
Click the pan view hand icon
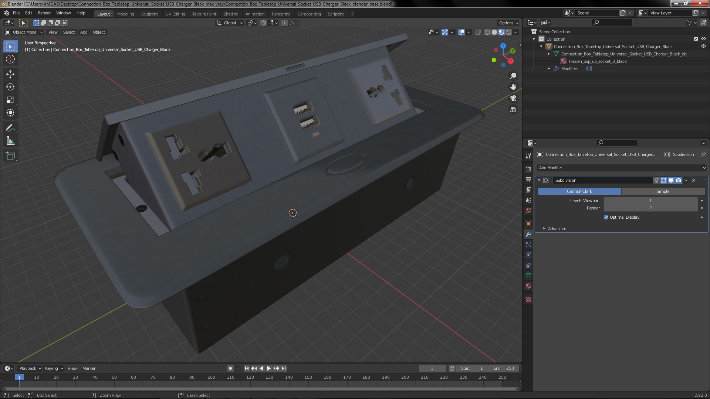(513, 87)
